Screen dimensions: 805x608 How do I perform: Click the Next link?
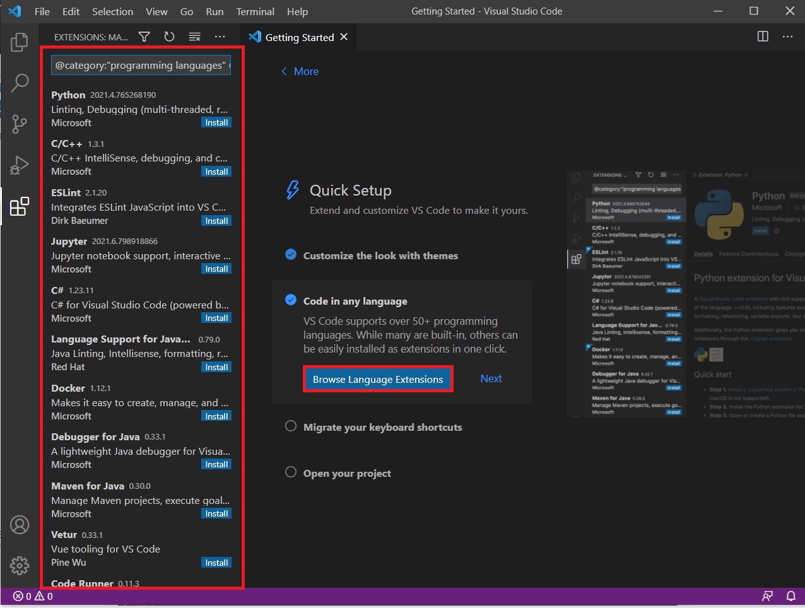491,378
